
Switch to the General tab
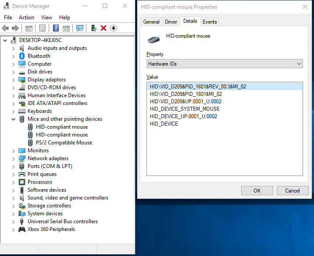pos(151,22)
